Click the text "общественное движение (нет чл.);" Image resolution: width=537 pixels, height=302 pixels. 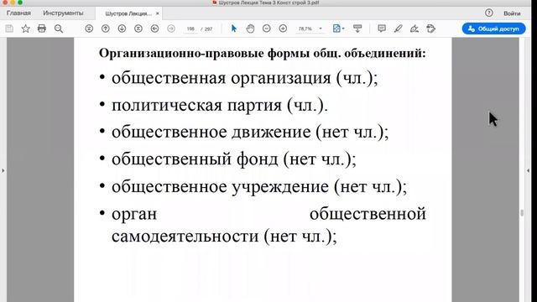pos(250,133)
